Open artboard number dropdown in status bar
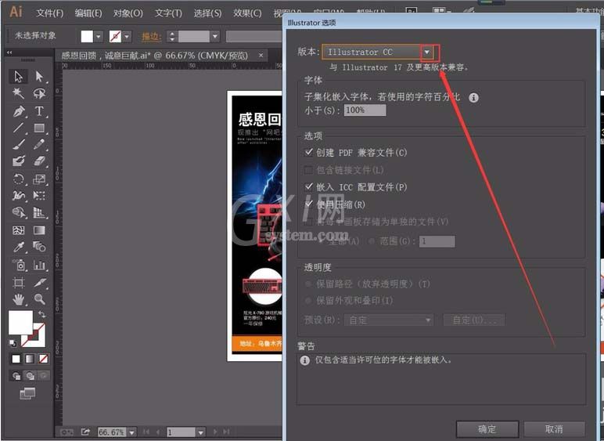Image resolution: width=604 pixels, height=441 pixels. pos(200,432)
